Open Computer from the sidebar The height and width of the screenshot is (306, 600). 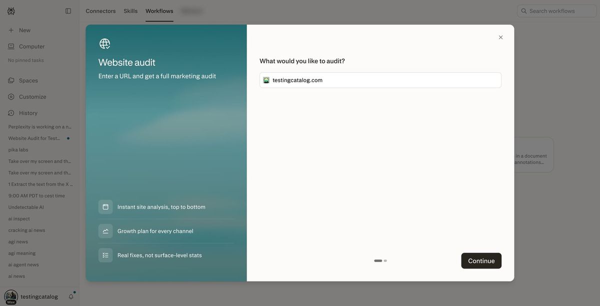click(x=32, y=46)
